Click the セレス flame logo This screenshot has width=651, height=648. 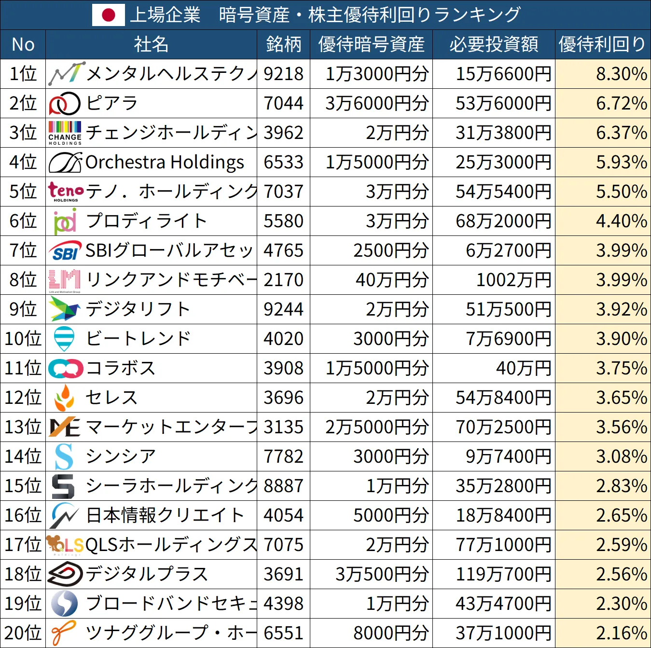coord(64,398)
